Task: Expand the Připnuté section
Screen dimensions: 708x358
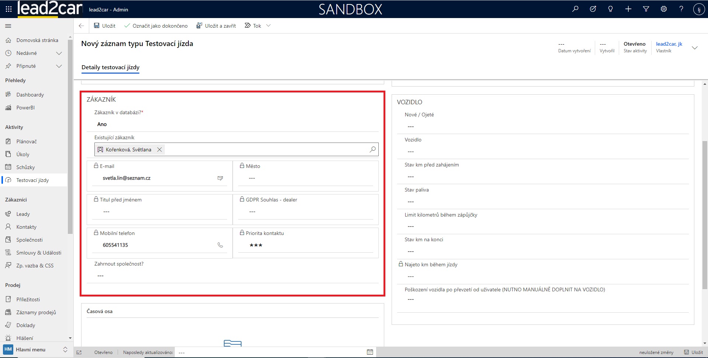Action: point(59,66)
